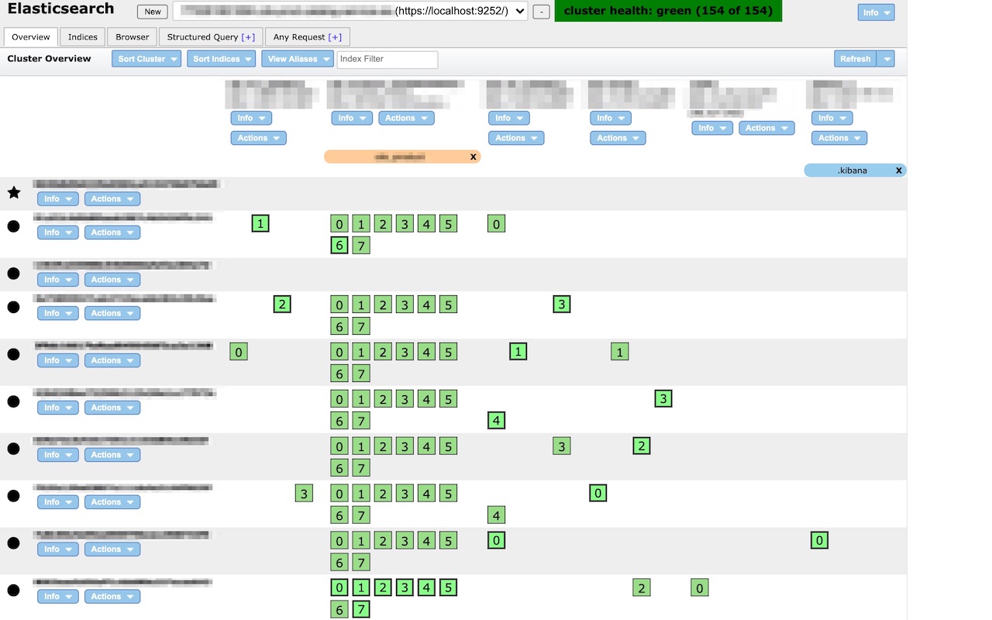Click the New cluster connection button
The image size is (992, 620).
(x=152, y=12)
